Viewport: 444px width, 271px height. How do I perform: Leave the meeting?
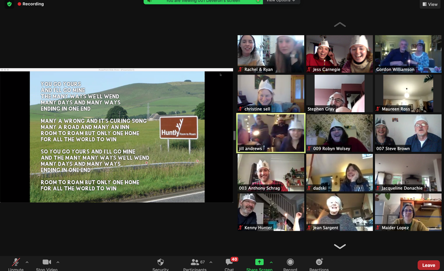click(428, 265)
